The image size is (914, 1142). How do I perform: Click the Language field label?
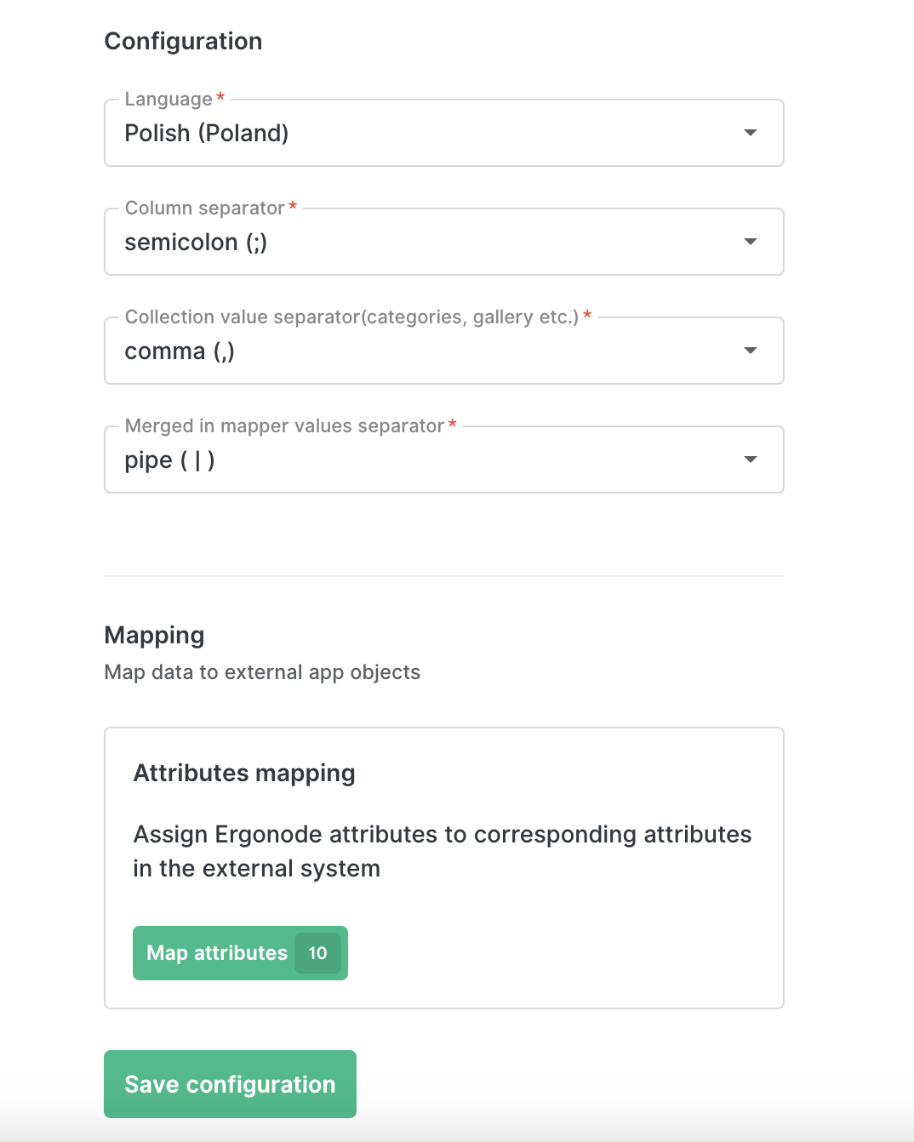tap(169, 99)
